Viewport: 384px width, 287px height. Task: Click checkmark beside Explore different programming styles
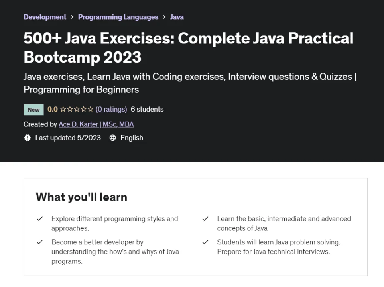pos(39,219)
